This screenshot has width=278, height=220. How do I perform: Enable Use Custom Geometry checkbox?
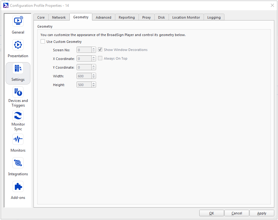[x=43, y=42]
